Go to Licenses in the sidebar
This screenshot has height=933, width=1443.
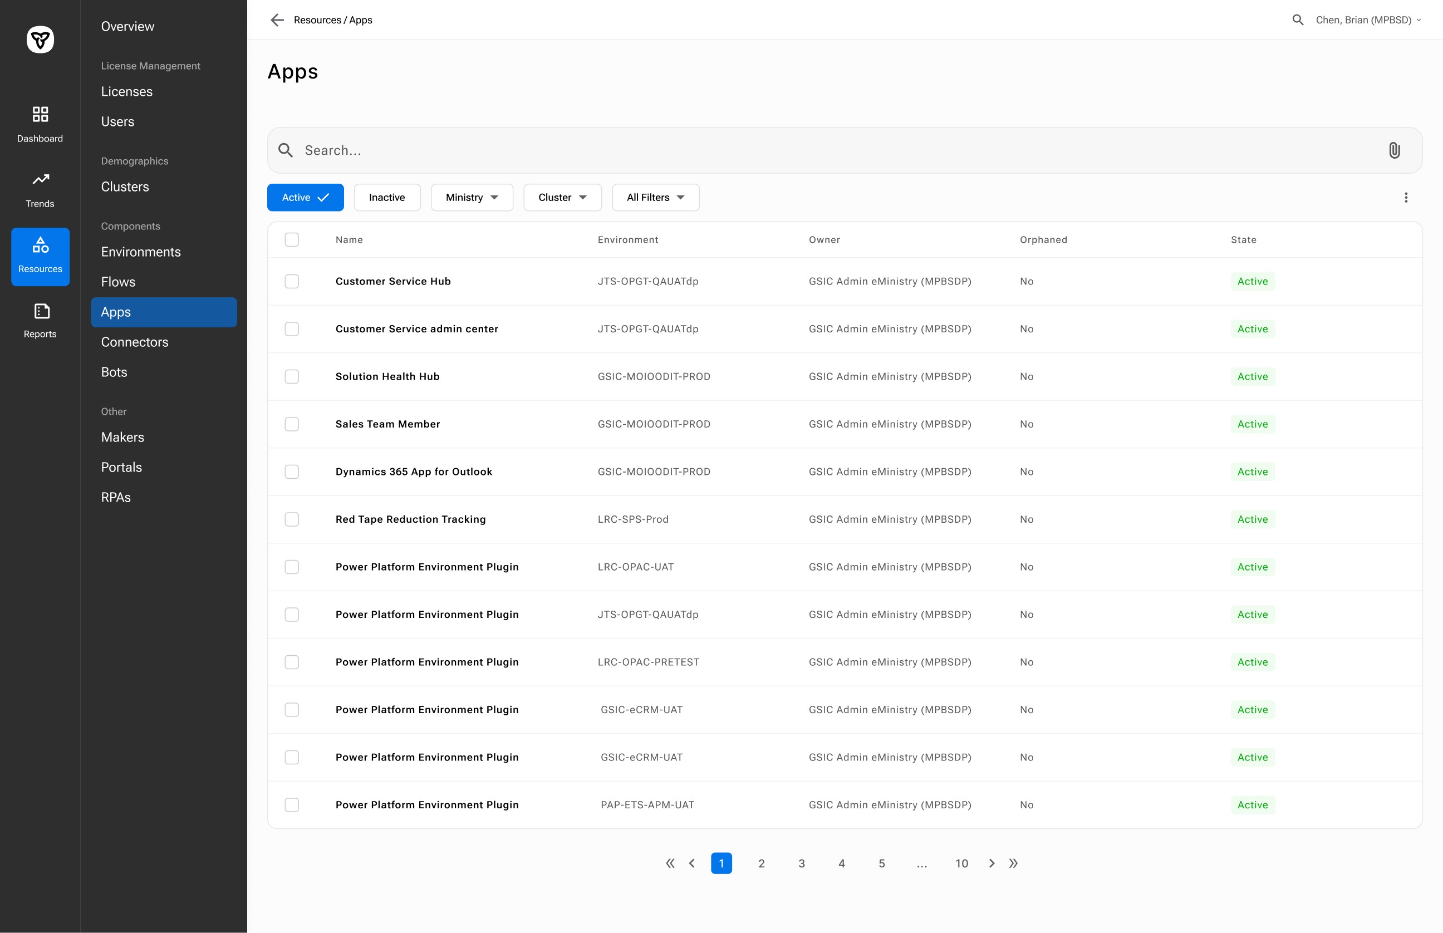click(126, 91)
